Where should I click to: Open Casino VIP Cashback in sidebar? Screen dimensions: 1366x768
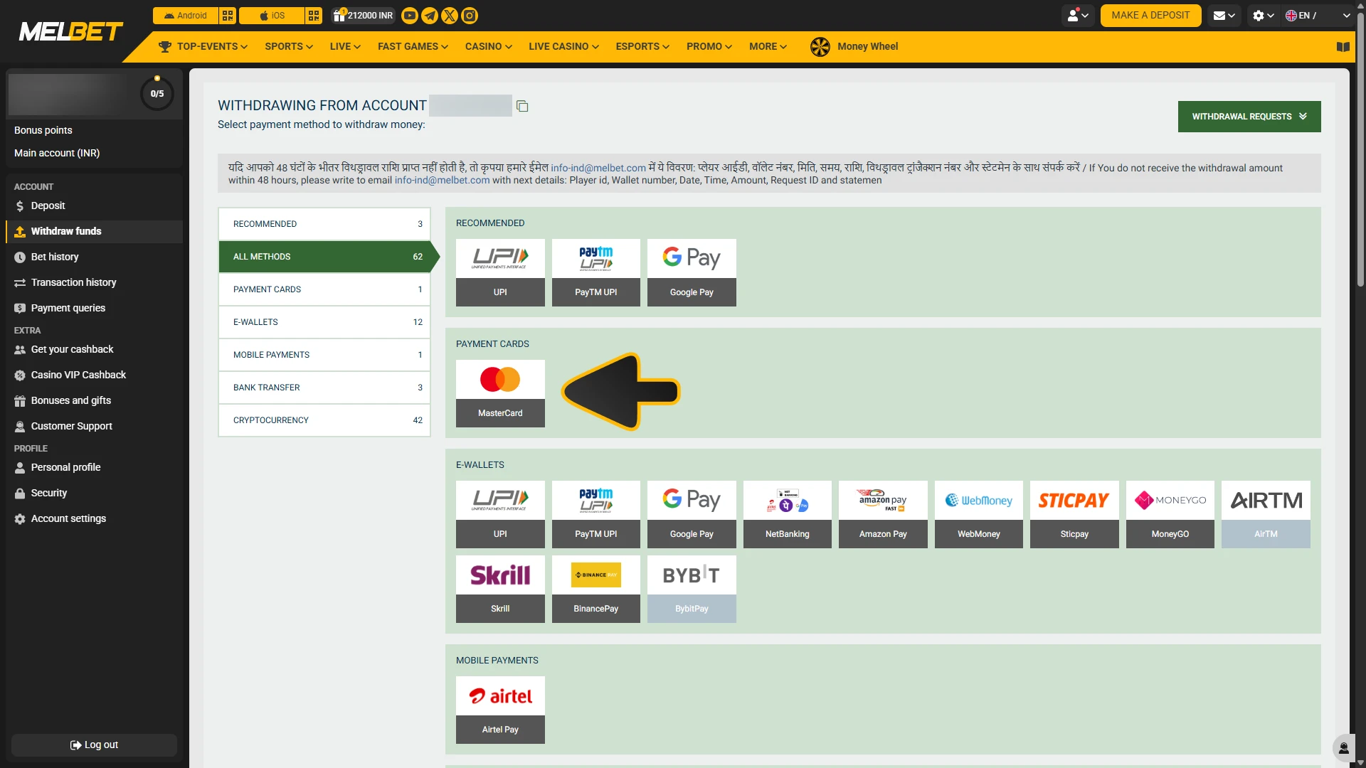pos(94,375)
